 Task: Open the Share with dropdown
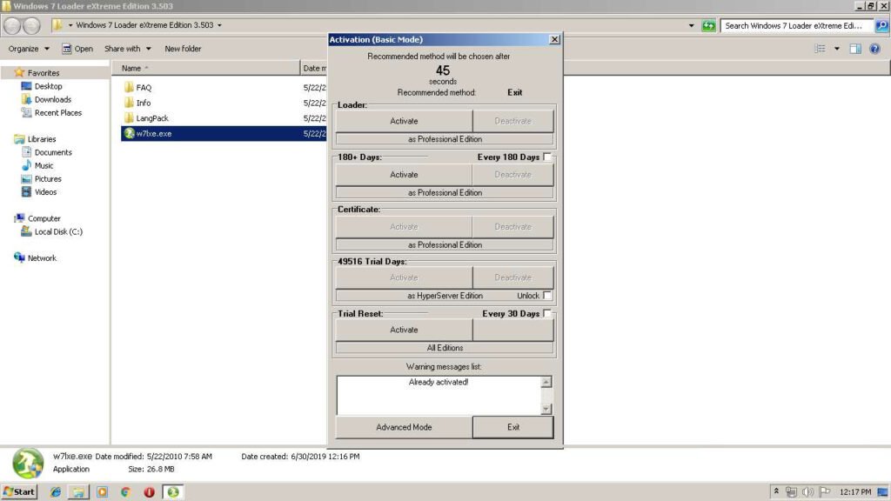coord(126,49)
